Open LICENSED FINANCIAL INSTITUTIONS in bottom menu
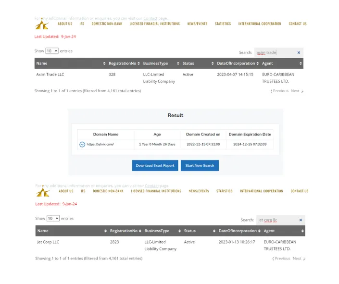 (156, 191)
